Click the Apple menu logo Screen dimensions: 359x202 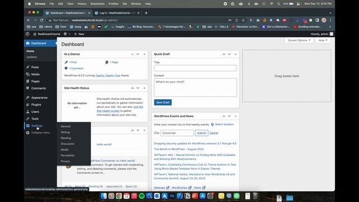pyautogui.click(x=29, y=4)
